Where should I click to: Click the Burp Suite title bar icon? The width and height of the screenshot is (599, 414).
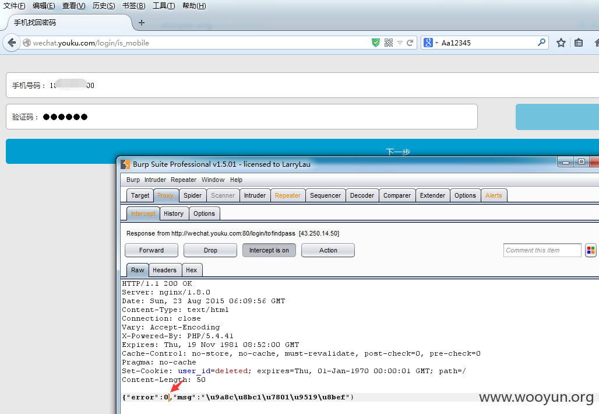coord(125,164)
